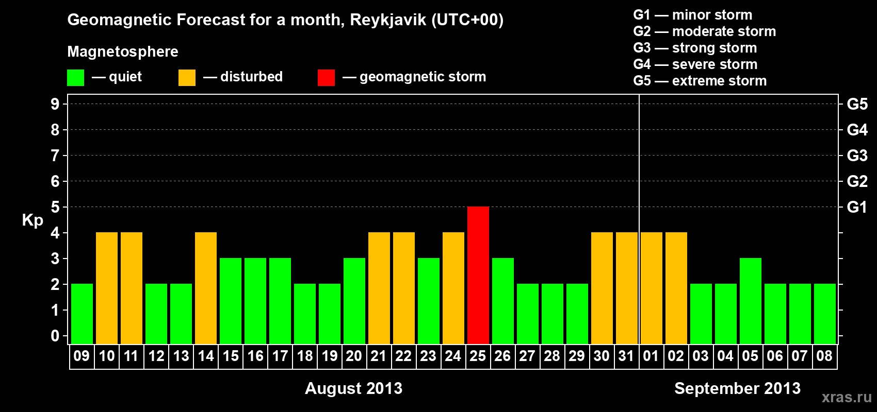The width and height of the screenshot is (877, 412).
Task: Click the 'G4 — severe storm' legend text
Action: coord(695,64)
